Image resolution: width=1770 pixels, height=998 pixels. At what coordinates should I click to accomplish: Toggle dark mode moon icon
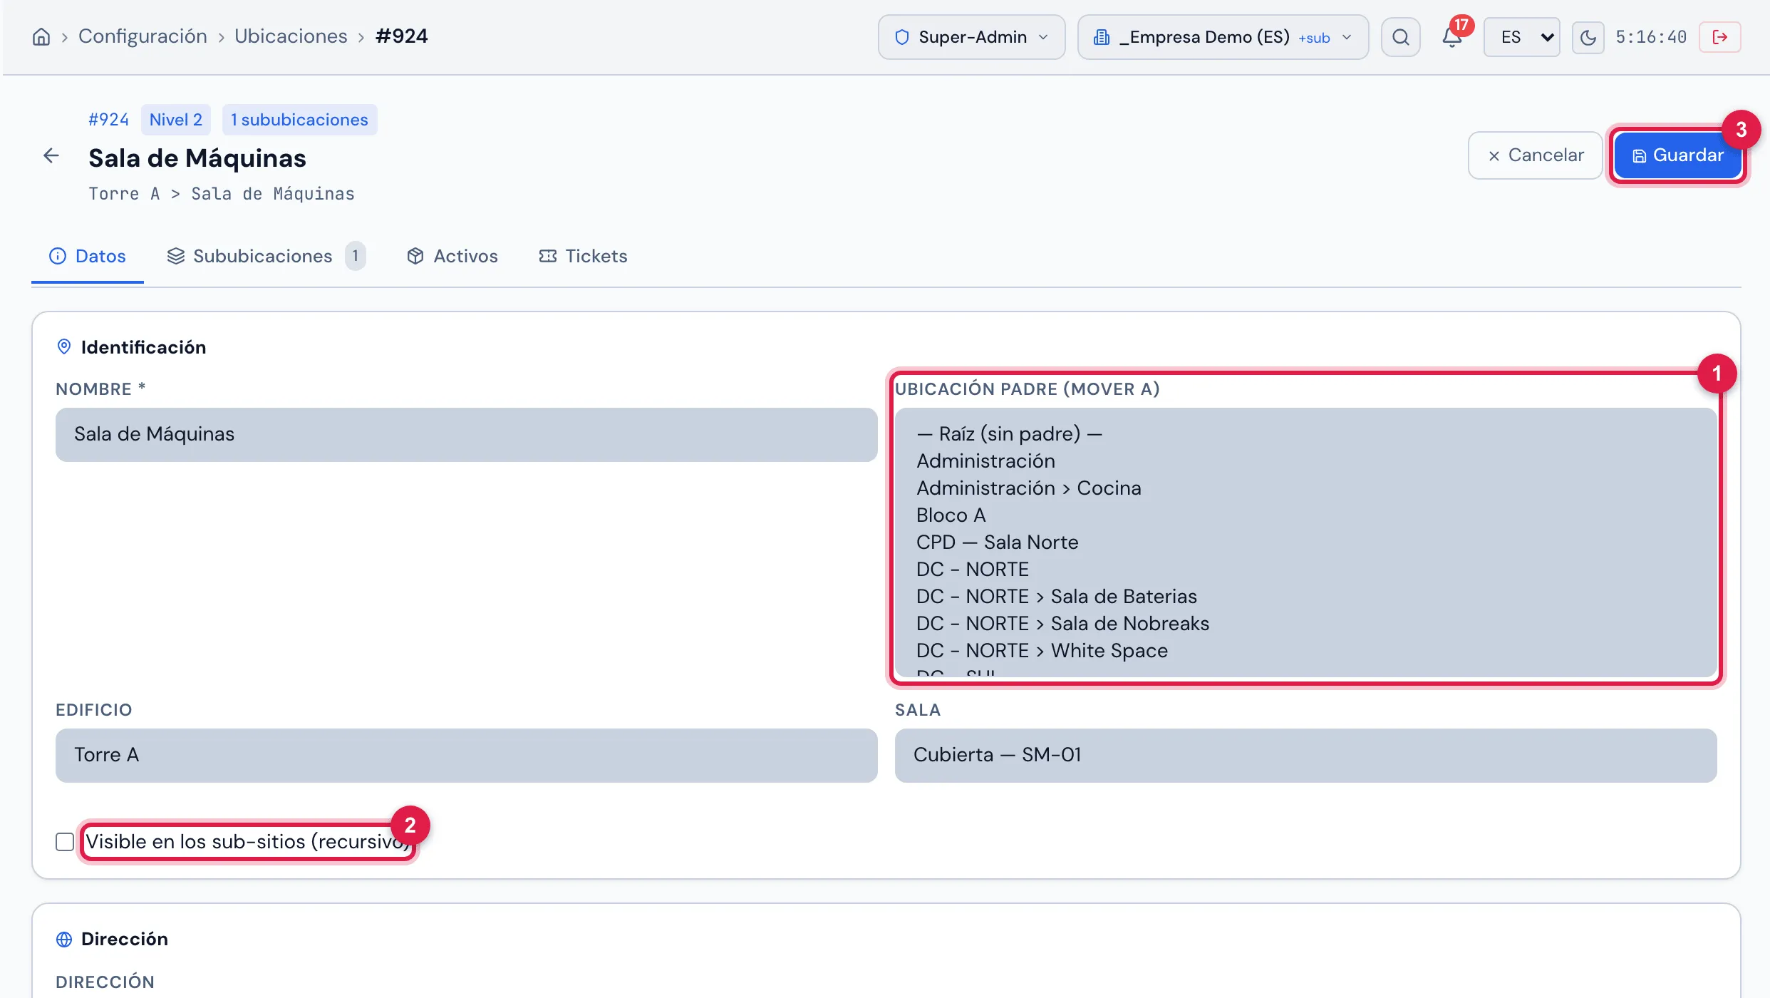(x=1588, y=37)
